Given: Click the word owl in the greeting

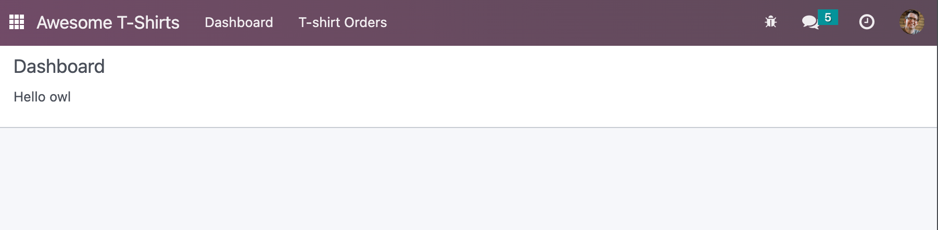Looking at the screenshot, I should point(60,97).
